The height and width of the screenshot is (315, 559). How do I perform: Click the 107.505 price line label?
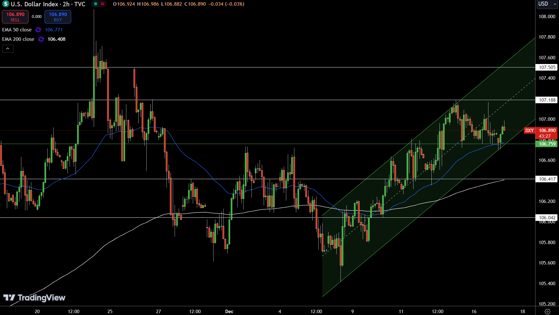point(547,67)
